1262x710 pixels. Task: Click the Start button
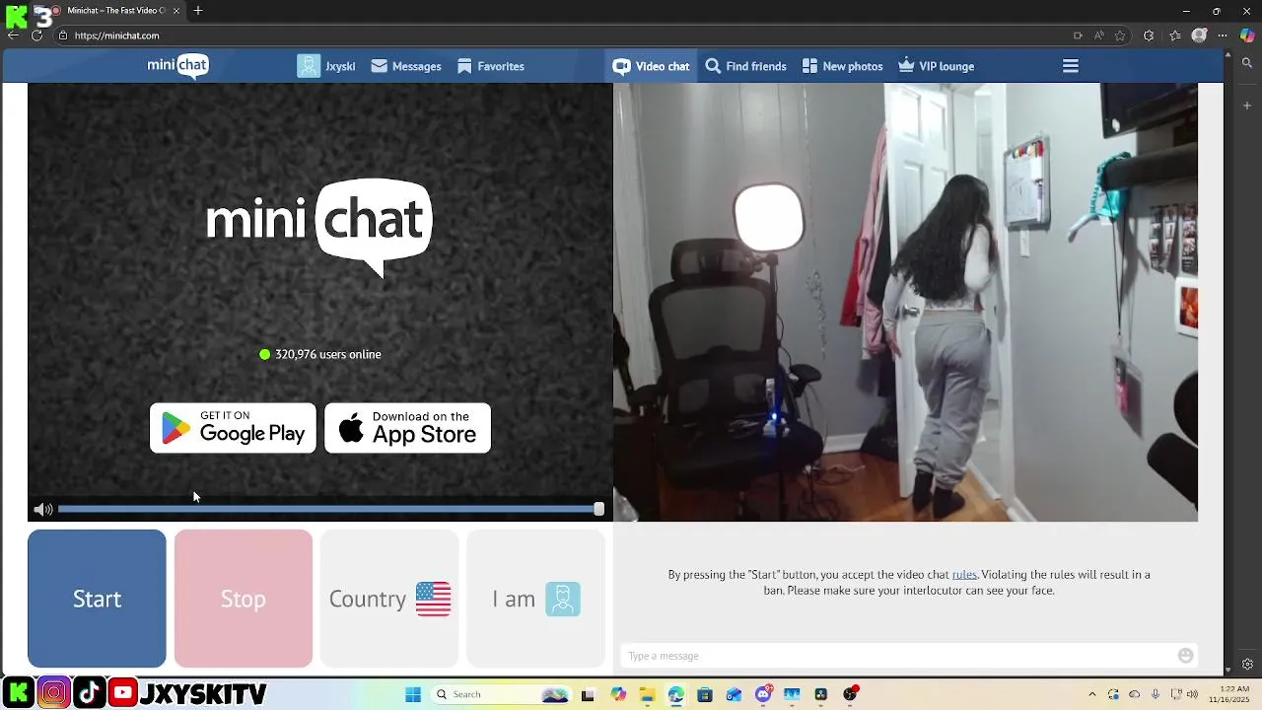pos(97,599)
